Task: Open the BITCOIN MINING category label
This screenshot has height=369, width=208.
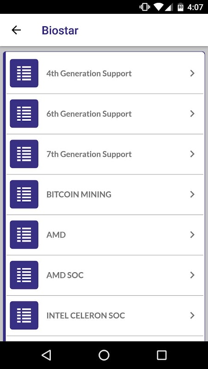Action: point(79,195)
